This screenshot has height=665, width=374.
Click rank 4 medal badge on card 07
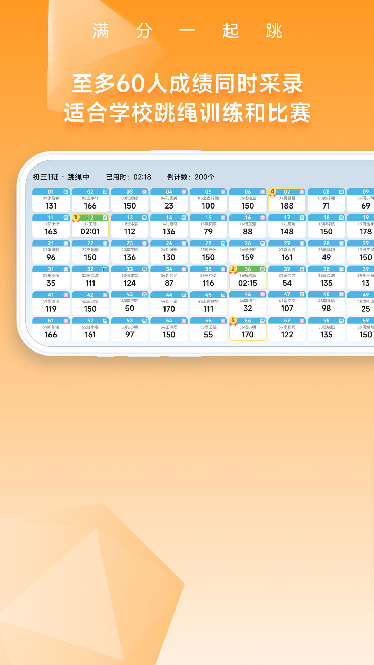pos(273,192)
